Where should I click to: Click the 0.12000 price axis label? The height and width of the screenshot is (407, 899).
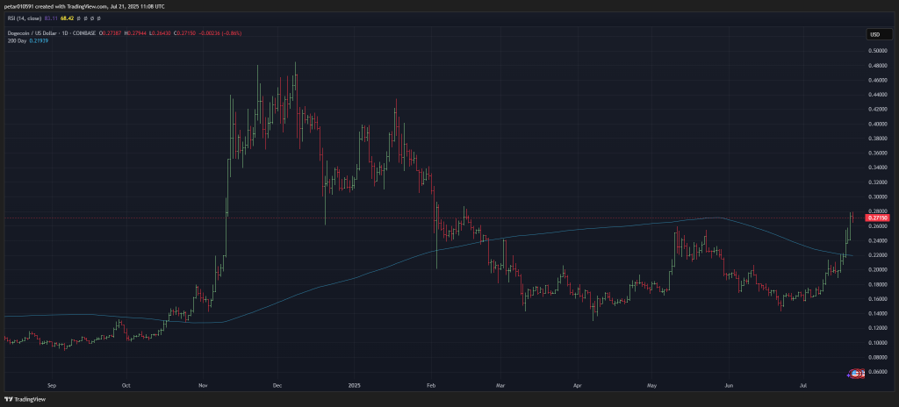(x=878, y=328)
